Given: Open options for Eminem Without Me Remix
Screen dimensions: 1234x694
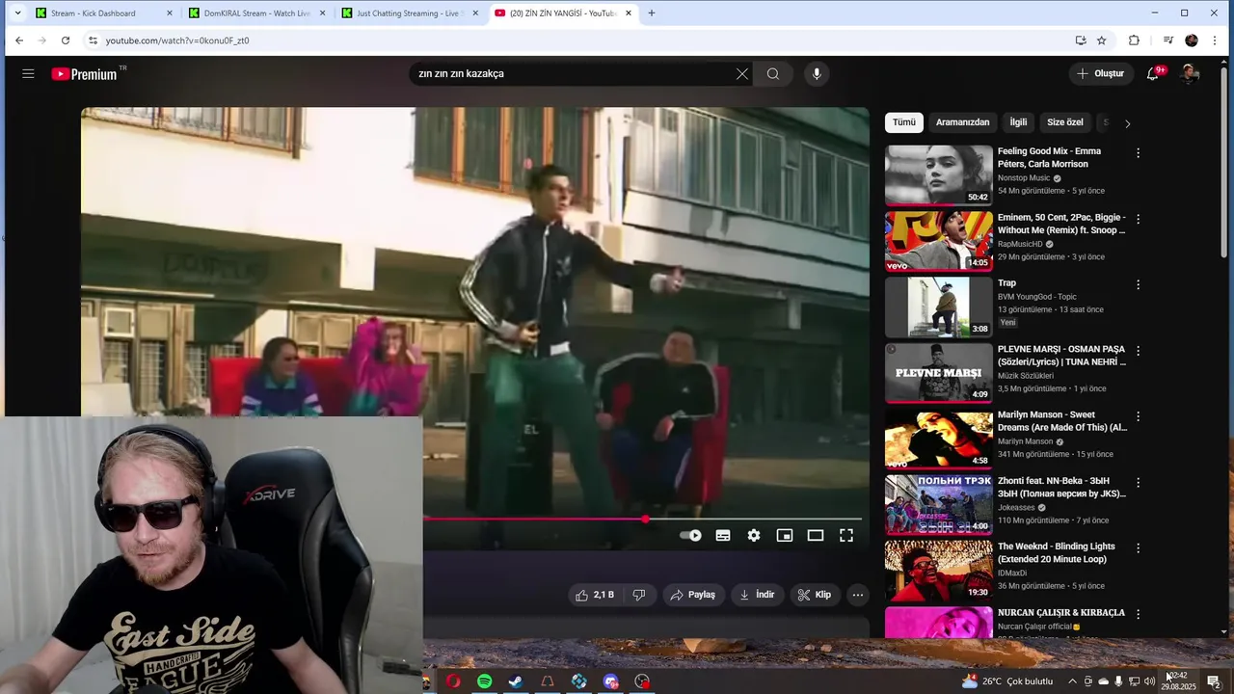Looking at the screenshot, I should click(1138, 219).
